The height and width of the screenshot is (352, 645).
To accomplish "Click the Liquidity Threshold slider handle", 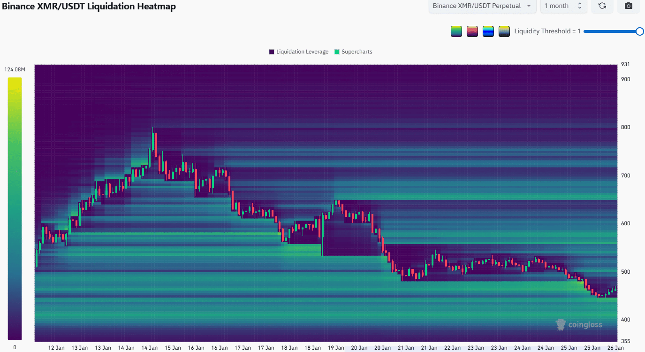I will click(x=639, y=31).
